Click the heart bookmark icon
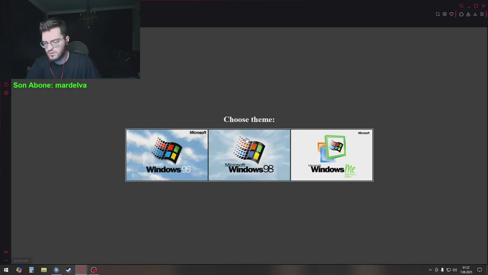The height and width of the screenshot is (275, 488). click(451, 14)
